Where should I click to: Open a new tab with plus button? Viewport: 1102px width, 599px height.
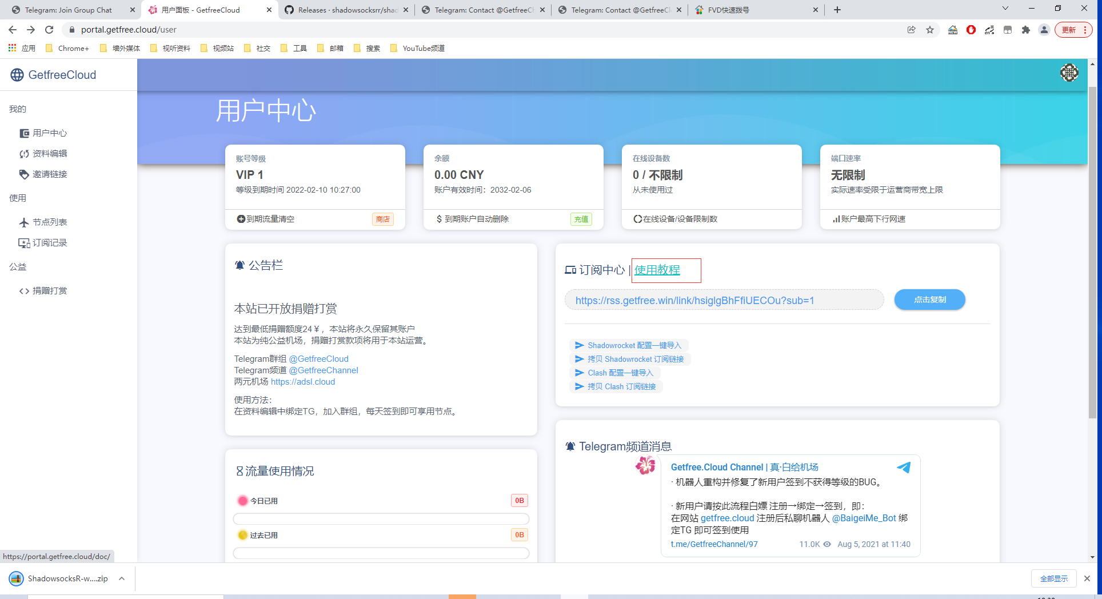point(837,10)
